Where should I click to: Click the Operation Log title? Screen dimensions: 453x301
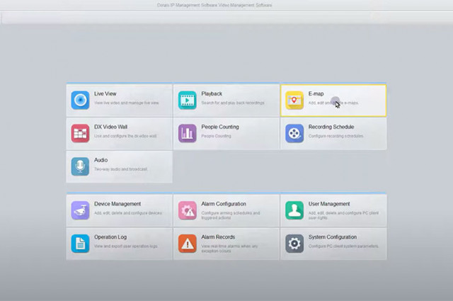[x=110, y=237]
